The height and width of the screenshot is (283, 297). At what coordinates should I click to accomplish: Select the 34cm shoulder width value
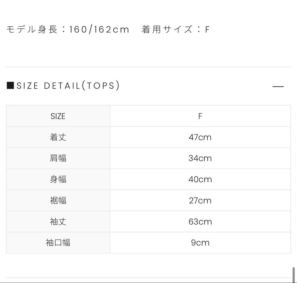(200, 158)
